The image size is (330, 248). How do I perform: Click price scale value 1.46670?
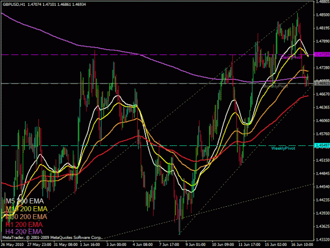point(323,94)
